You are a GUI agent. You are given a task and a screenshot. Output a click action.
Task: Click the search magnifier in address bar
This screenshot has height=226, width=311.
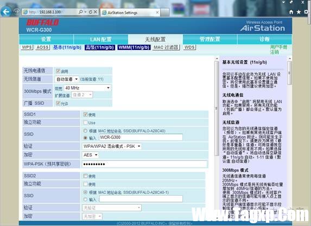point(80,12)
